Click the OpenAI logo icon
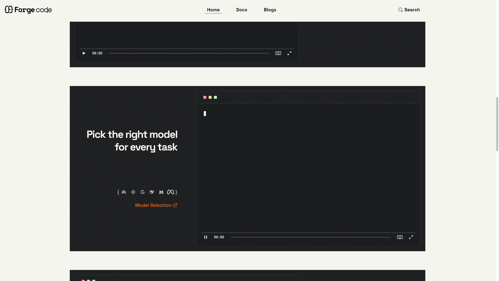 coord(133,192)
